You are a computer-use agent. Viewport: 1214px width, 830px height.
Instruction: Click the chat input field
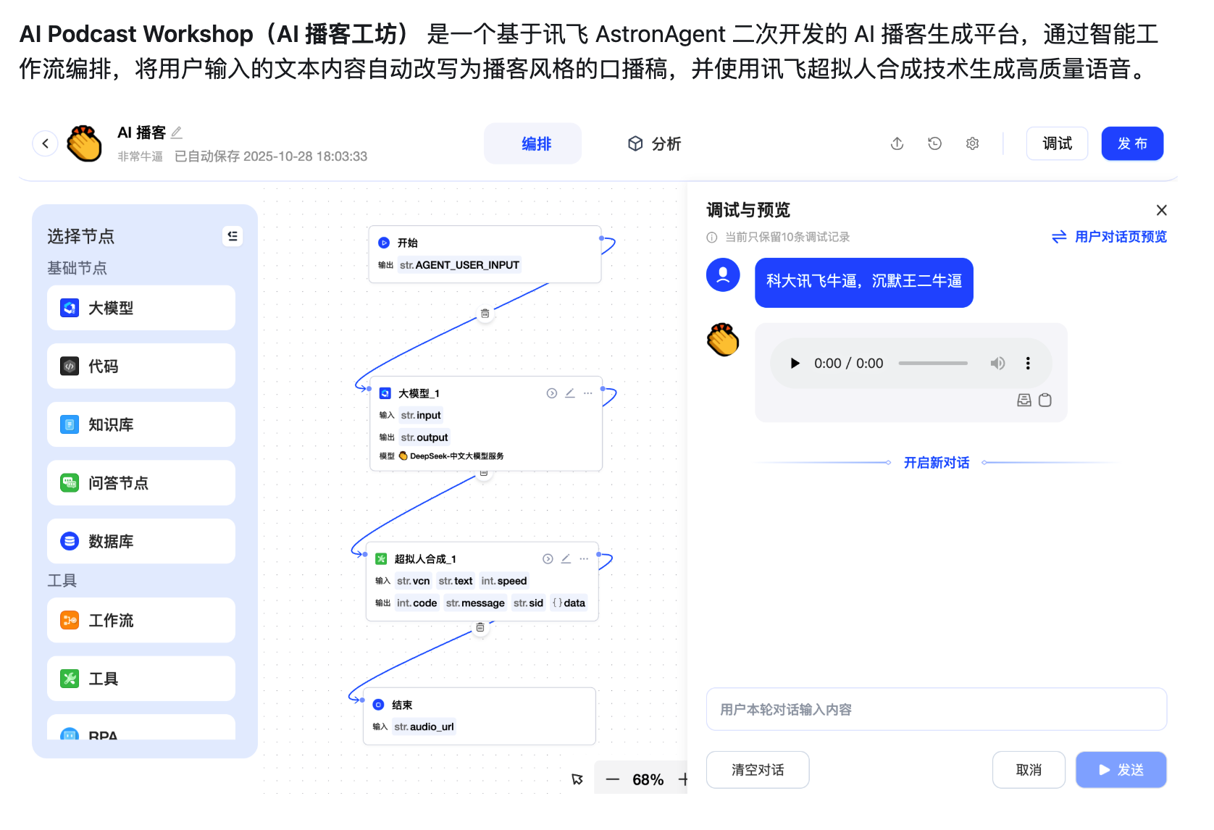tap(936, 710)
